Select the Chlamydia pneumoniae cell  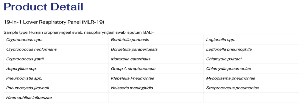[x=251, y=69]
